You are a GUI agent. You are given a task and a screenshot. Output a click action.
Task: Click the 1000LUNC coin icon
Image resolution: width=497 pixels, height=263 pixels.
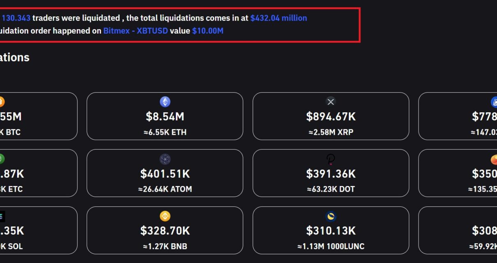click(331, 216)
